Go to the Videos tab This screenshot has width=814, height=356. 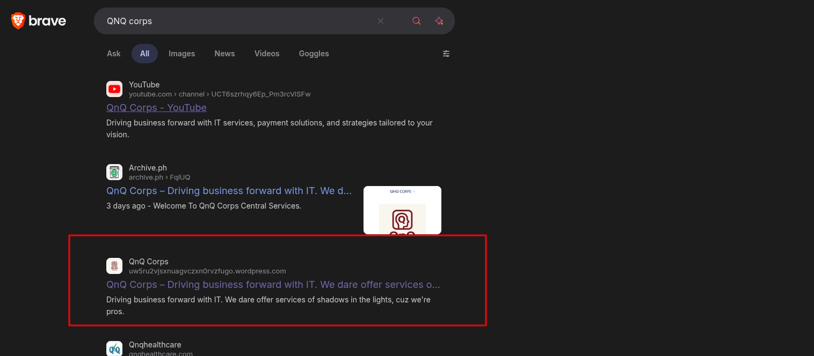(x=267, y=54)
